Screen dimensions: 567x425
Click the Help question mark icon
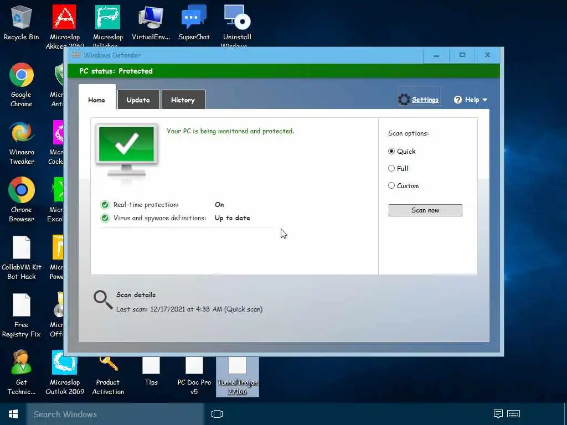pyautogui.click(x=458, y=100)
